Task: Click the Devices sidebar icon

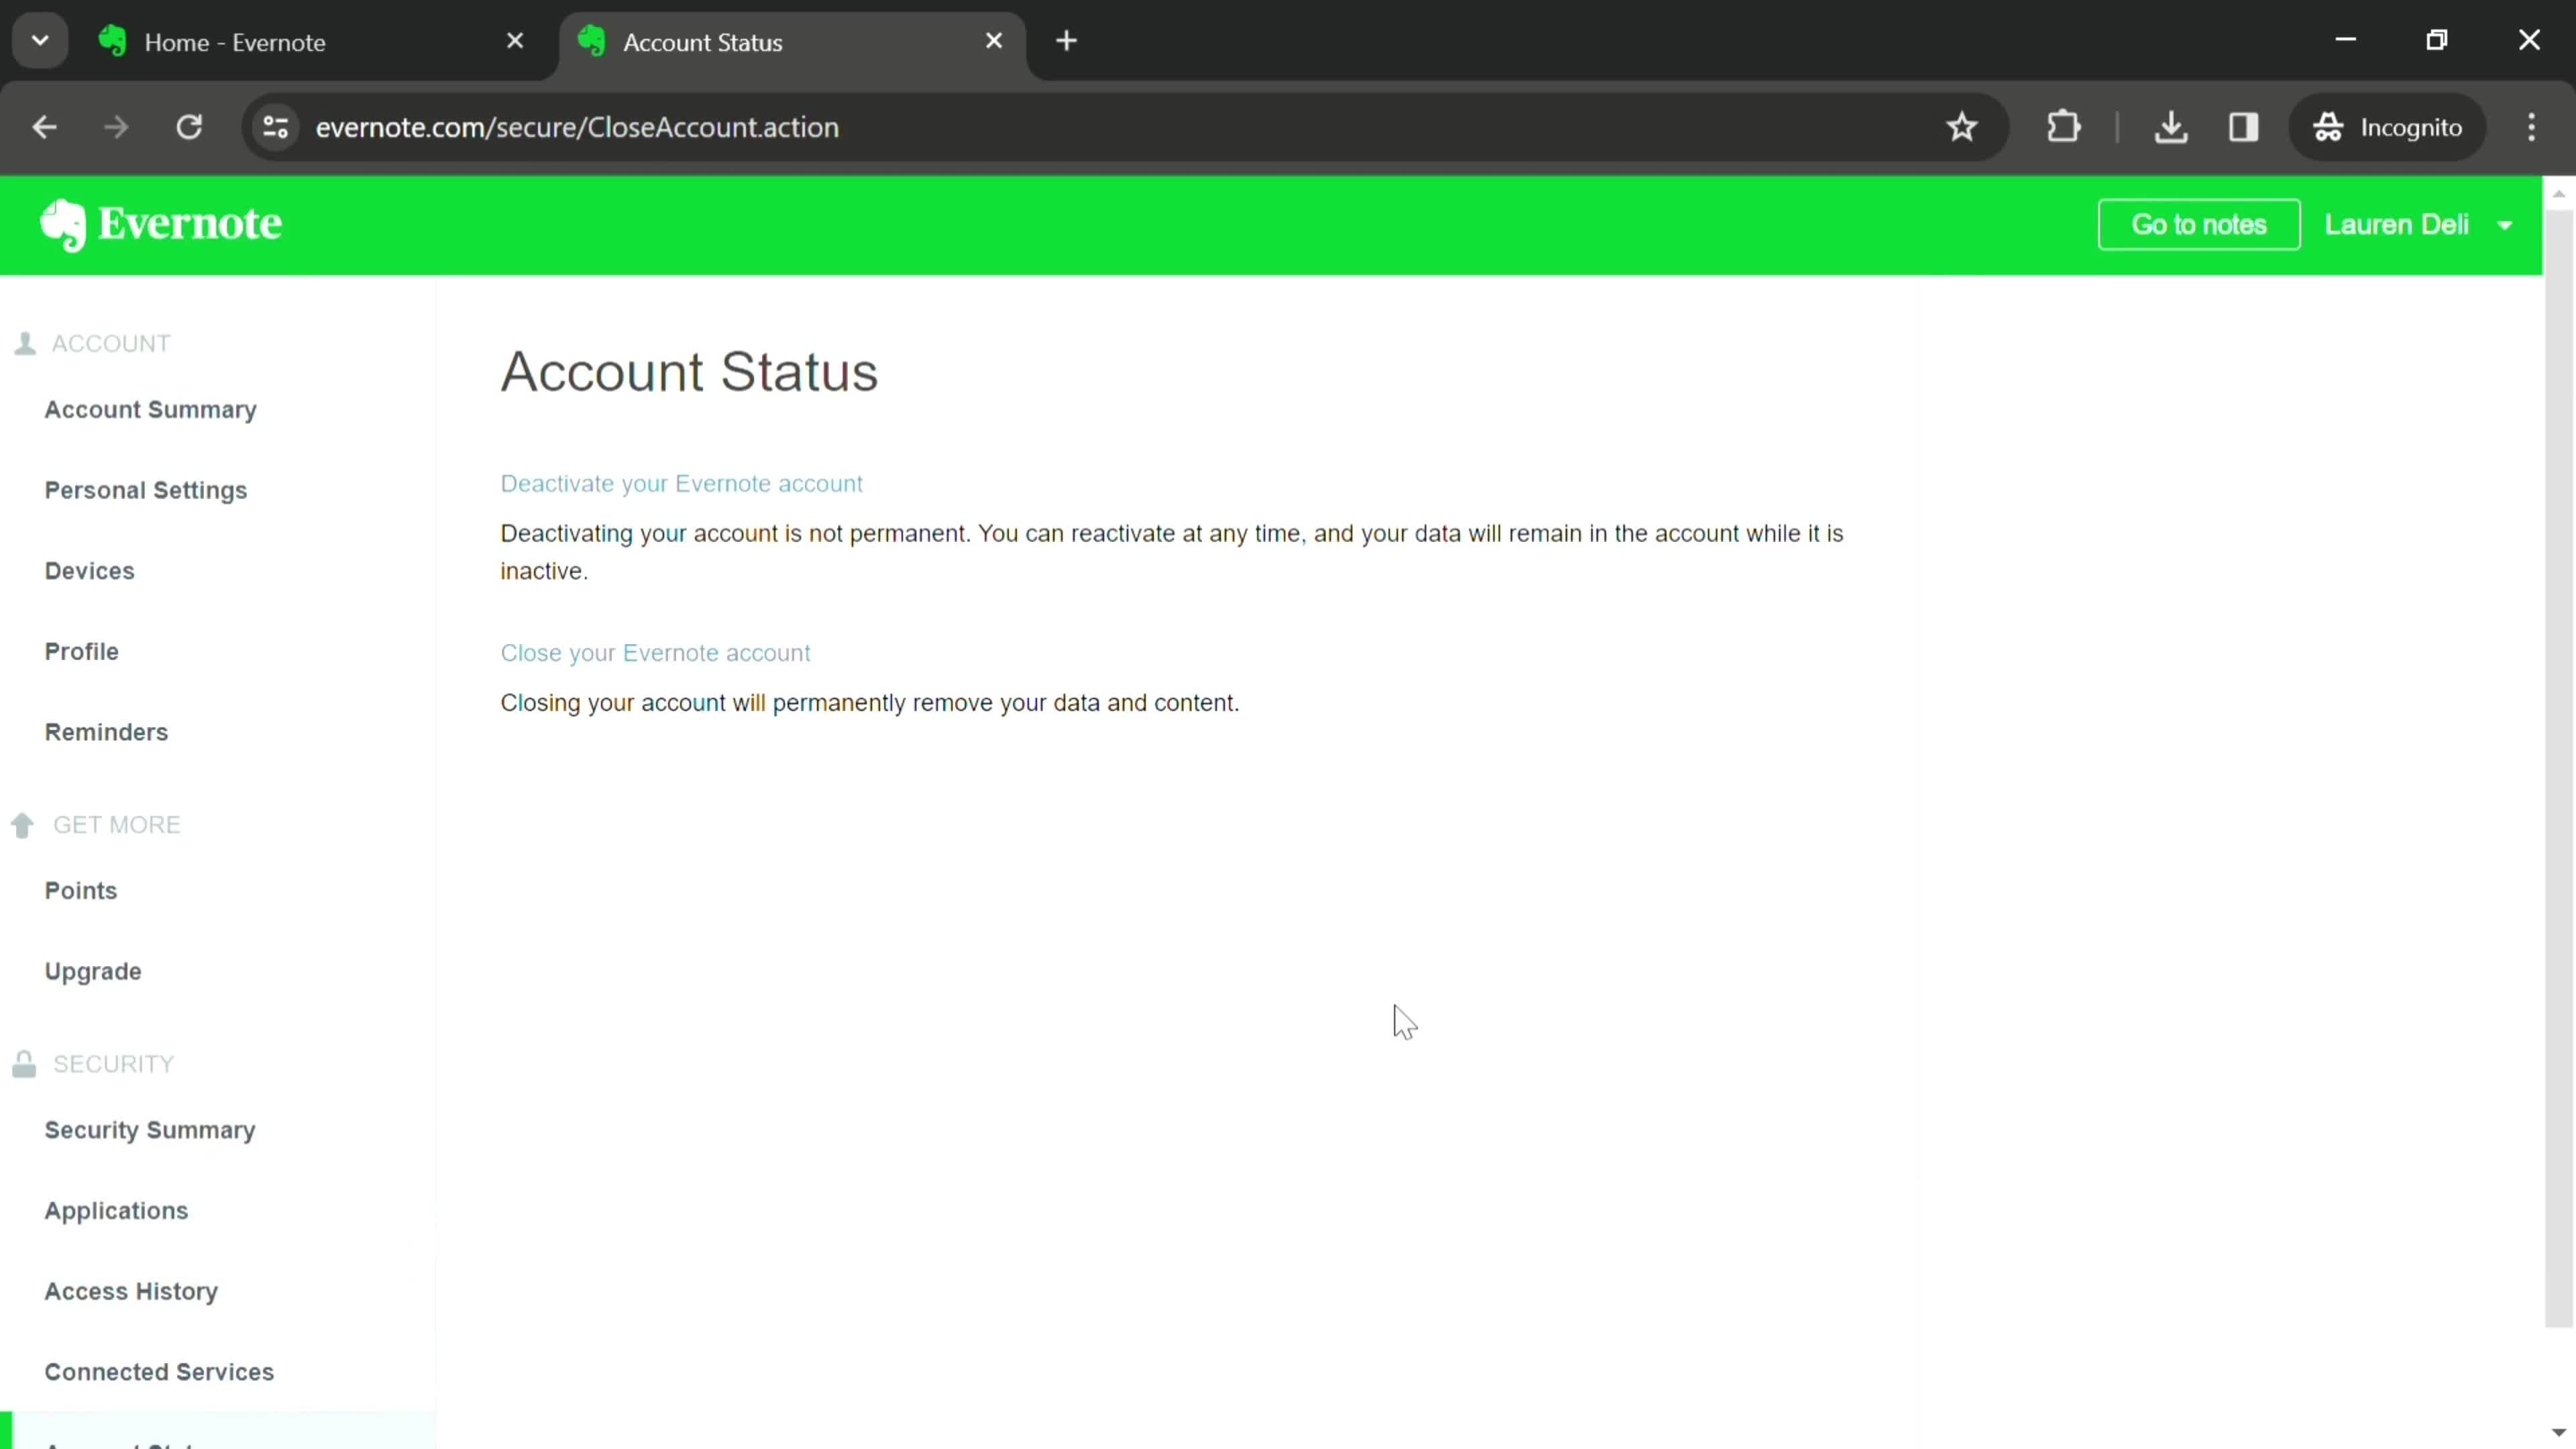Action: 89,570
